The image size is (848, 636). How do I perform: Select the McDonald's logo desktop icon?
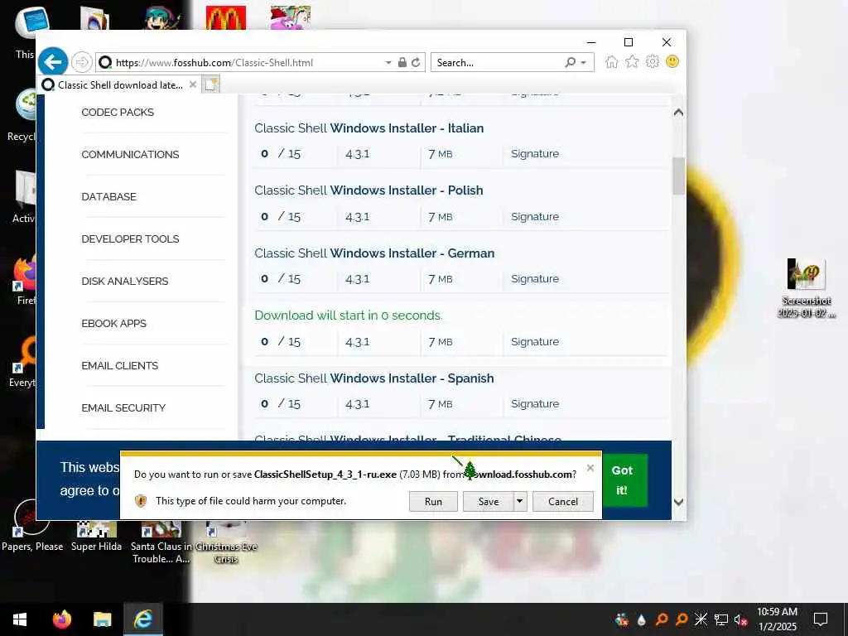point(226,17)
